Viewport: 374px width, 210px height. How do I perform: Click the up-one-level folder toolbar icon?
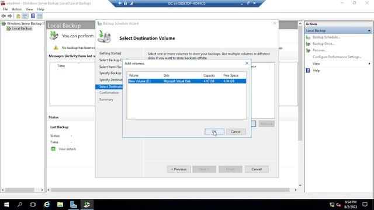pyautogui.click(x=18, y=16)
